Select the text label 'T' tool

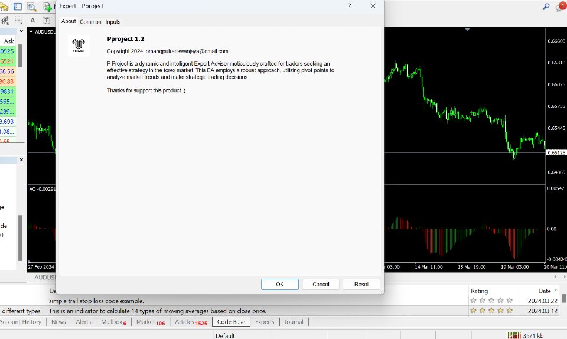click(x=46, y=20)
